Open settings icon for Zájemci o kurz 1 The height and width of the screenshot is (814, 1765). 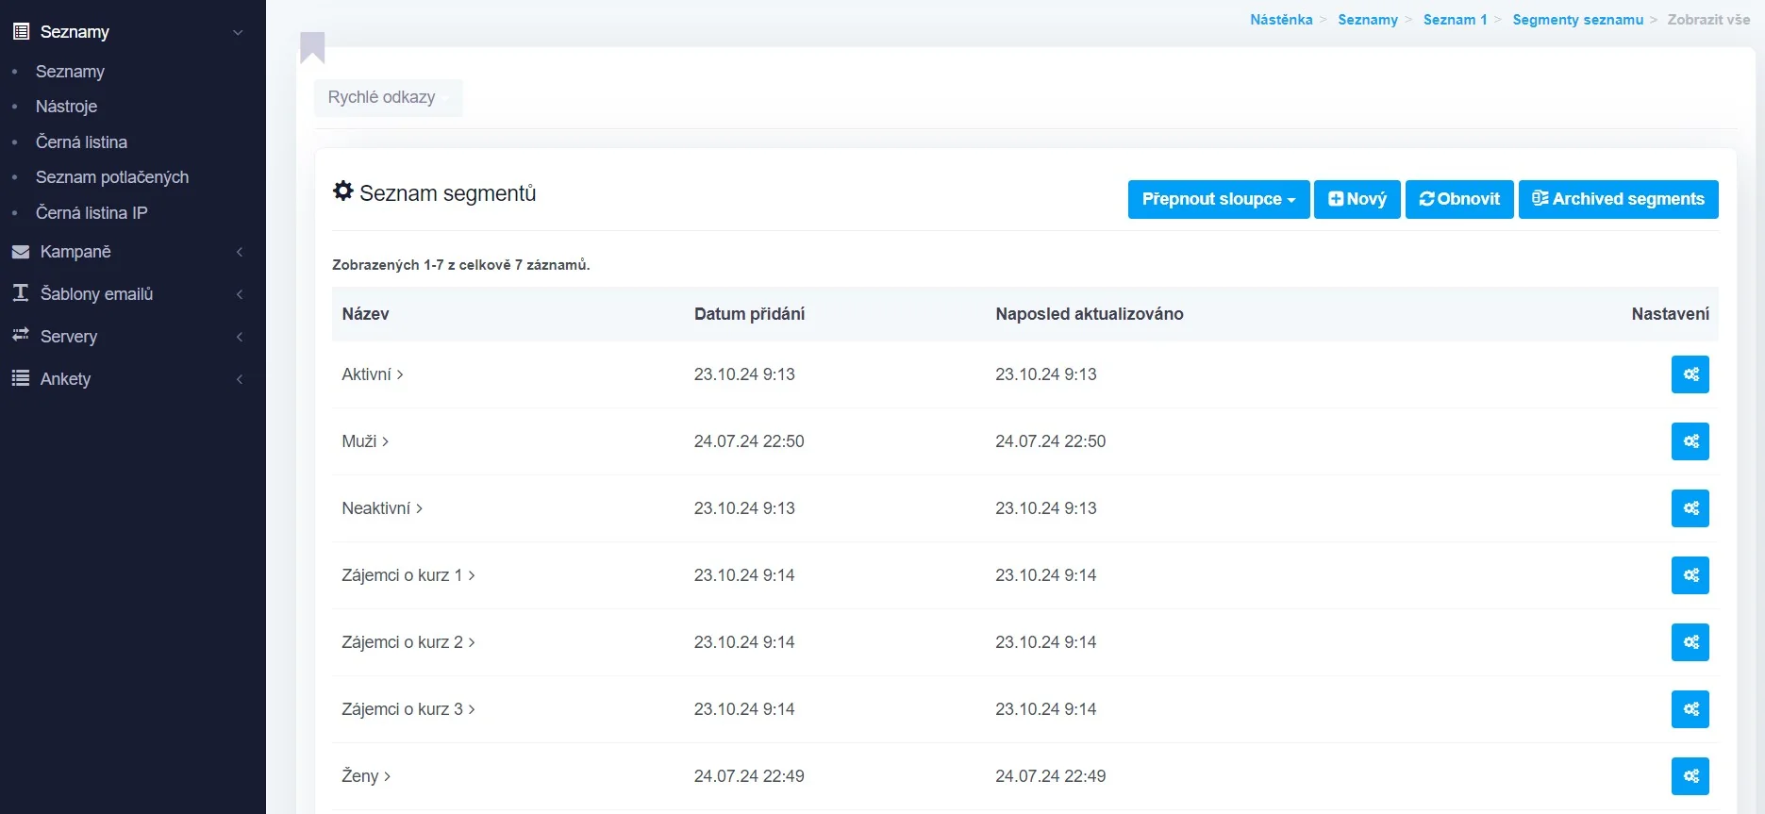1690,575
